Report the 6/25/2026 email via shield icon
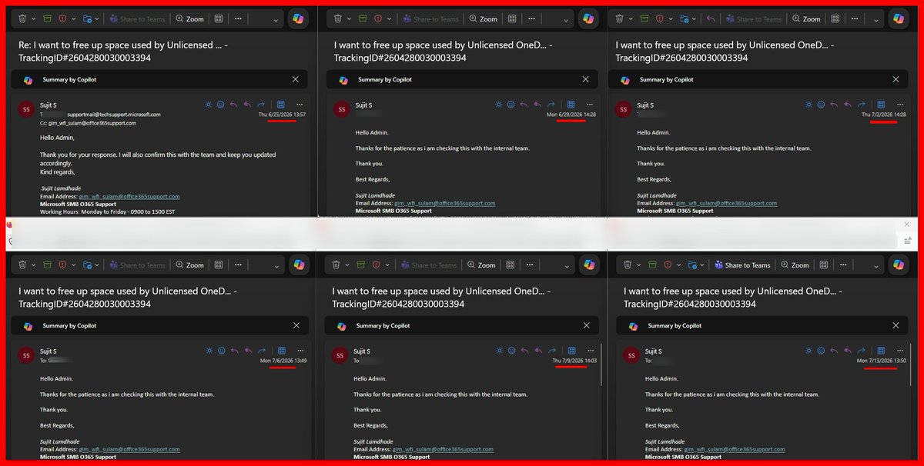This screenshot has width=924, height=466. (x=62, y=18)
